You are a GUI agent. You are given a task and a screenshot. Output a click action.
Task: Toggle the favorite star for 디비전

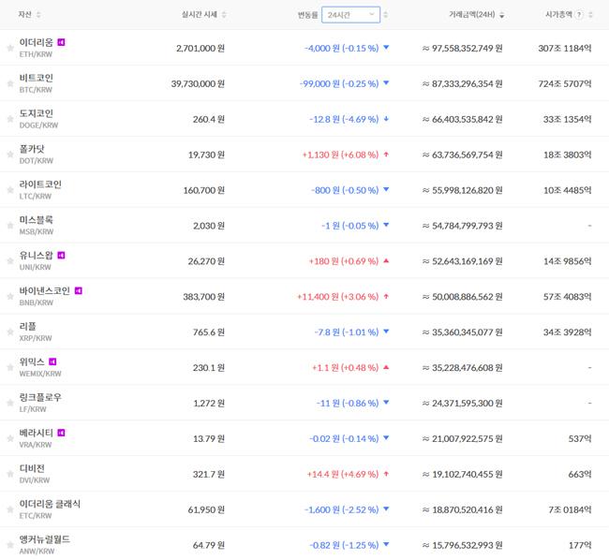pyautogui.click(x=10, y=474)
